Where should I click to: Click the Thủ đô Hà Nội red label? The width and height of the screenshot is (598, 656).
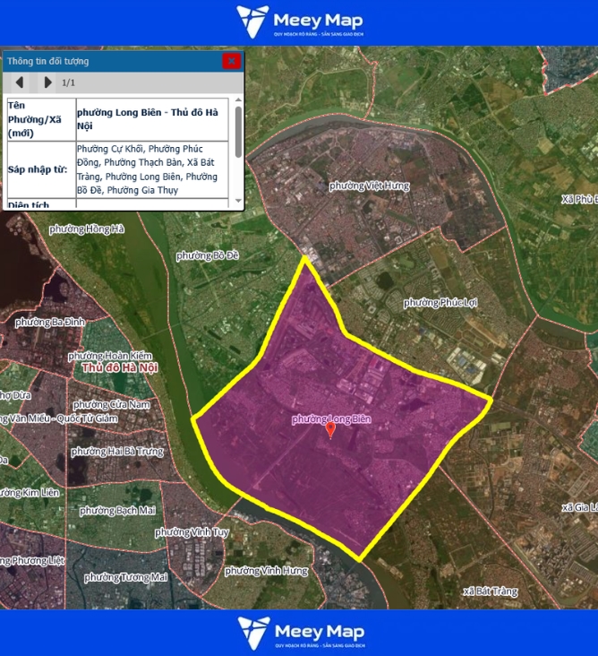pyautogui.click(x=119, y=368)
